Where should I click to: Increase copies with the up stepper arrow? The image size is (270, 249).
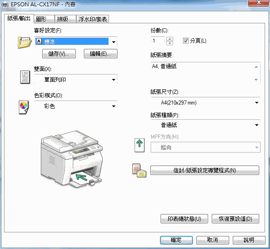[170, 39]
